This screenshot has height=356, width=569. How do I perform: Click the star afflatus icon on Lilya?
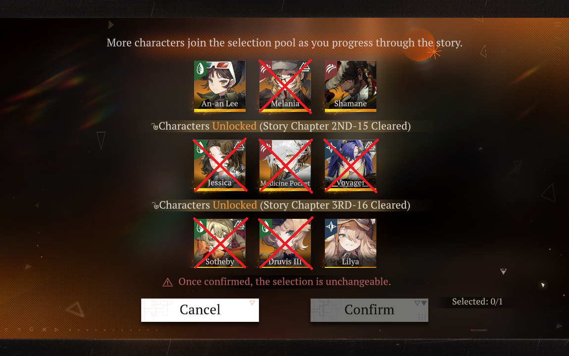(331, 227)
